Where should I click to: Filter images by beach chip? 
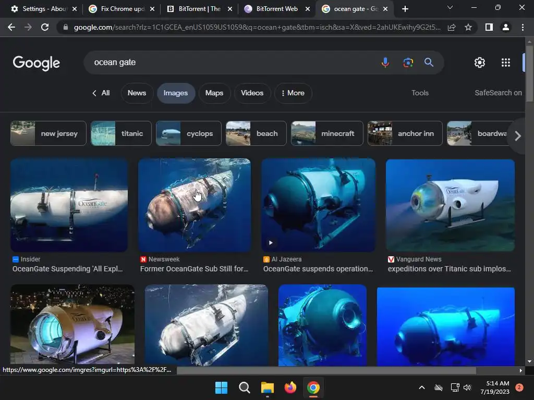256,133
